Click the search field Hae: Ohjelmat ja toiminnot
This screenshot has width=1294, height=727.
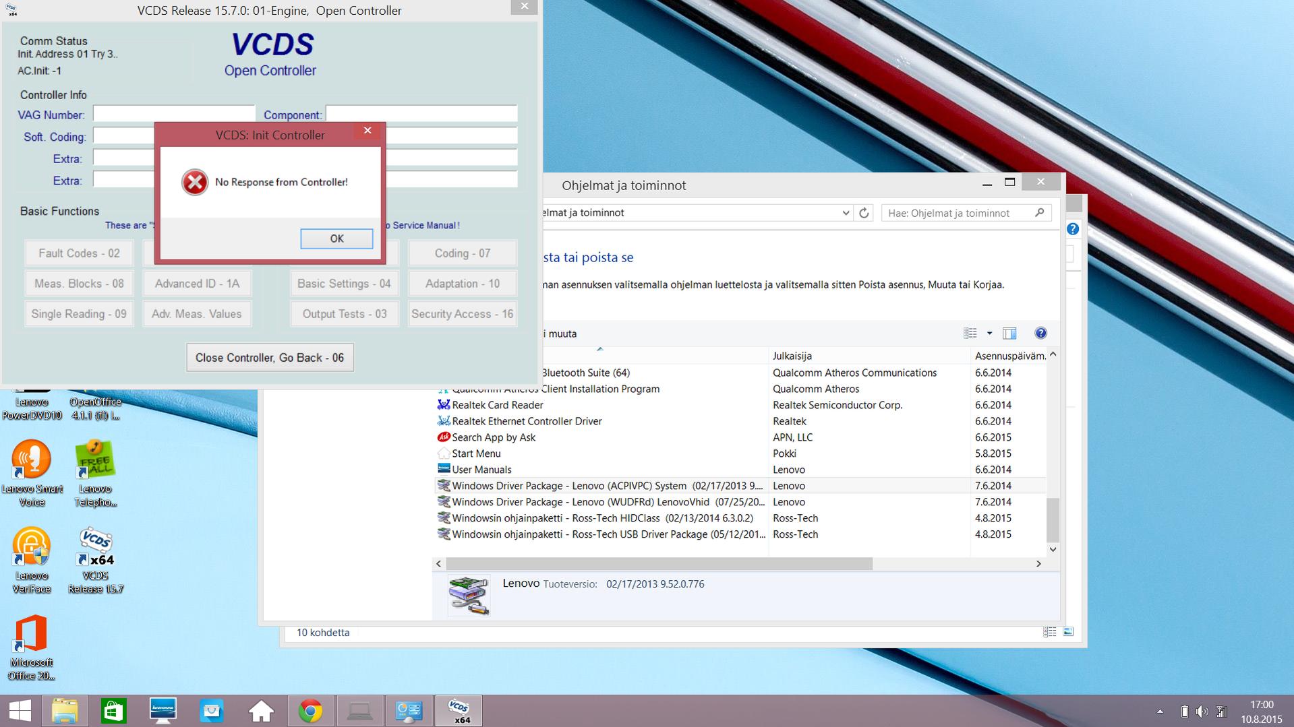958,213
